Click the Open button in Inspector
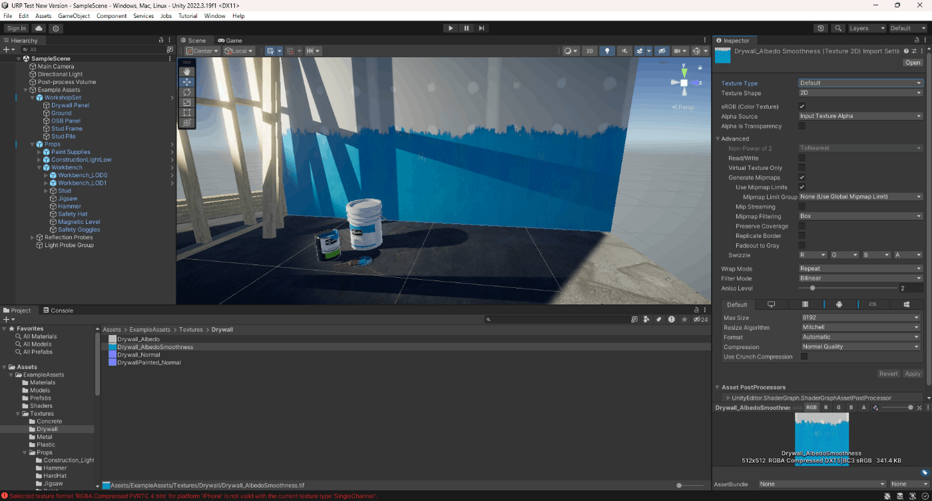This screenshot has width=932, height=501. (x=913, y=63)
